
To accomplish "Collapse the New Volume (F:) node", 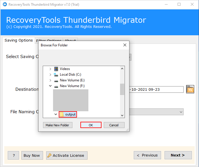I will tap(50, 86).
